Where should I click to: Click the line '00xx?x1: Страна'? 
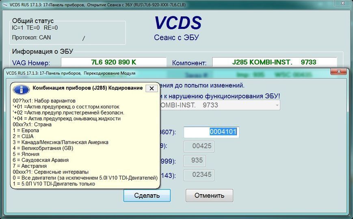(x=32, y=124)
